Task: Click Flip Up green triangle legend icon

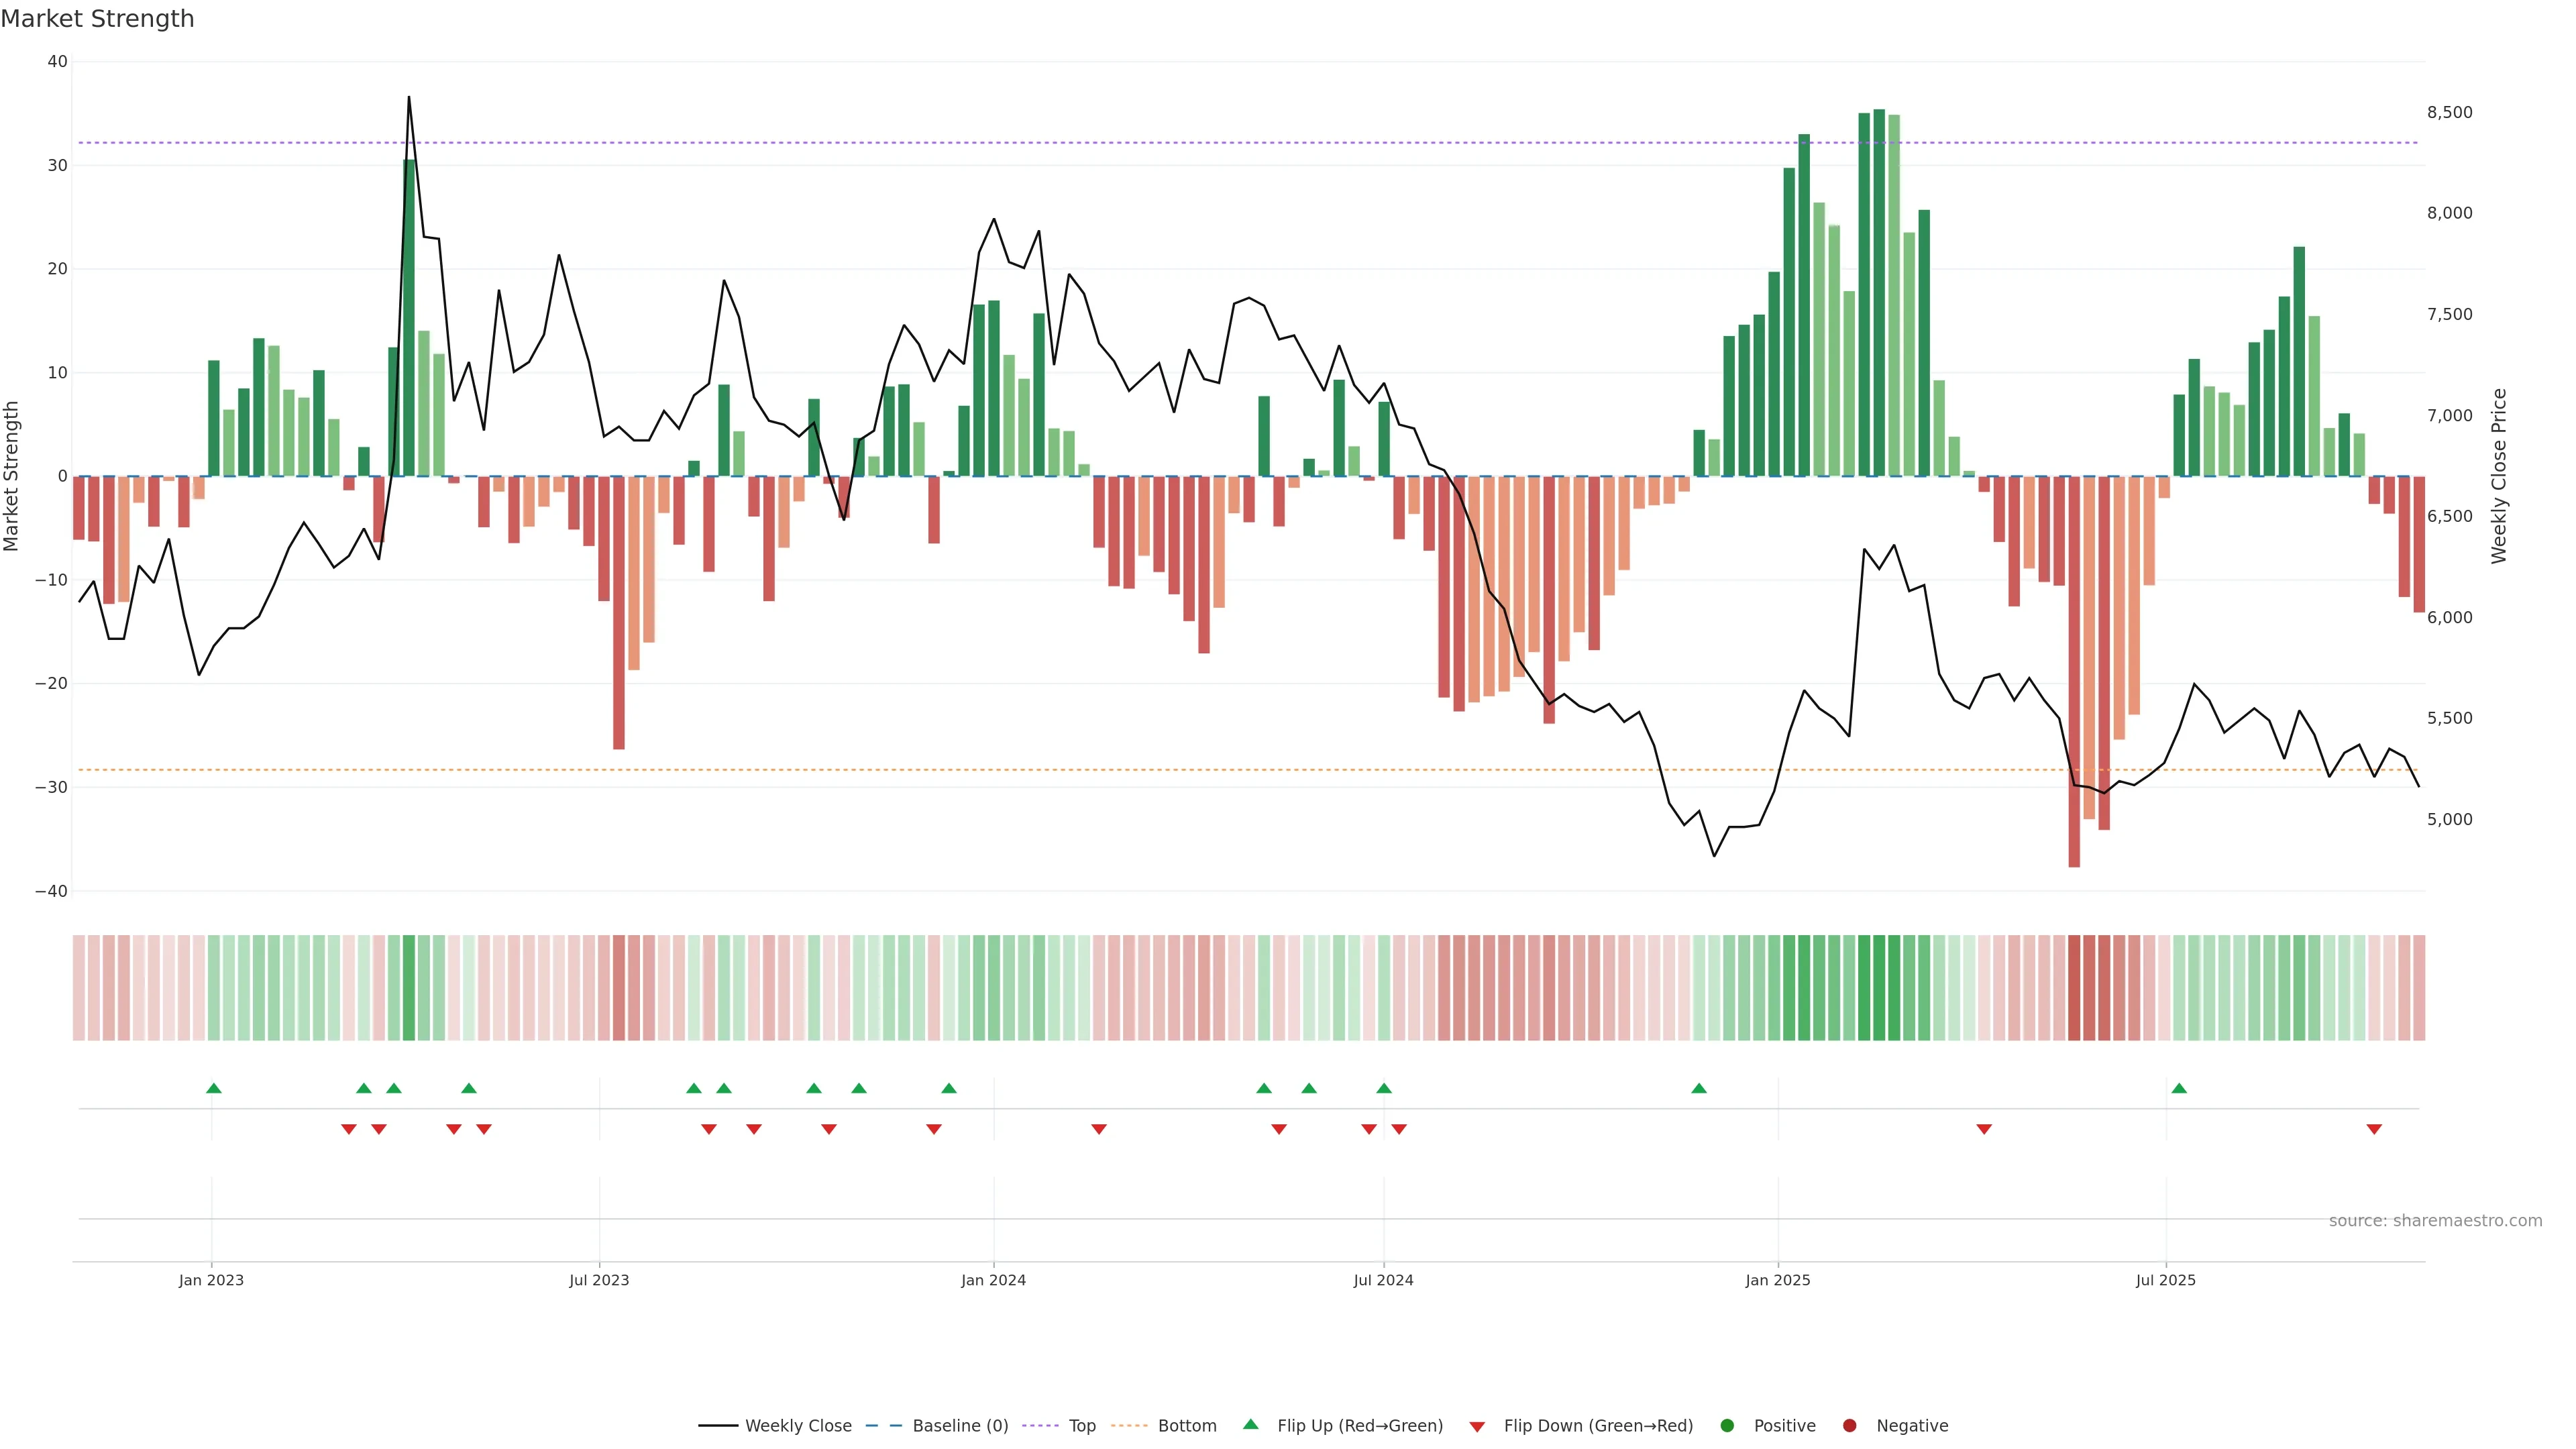Action: pyautogui.click(x=1250, y=1425)
